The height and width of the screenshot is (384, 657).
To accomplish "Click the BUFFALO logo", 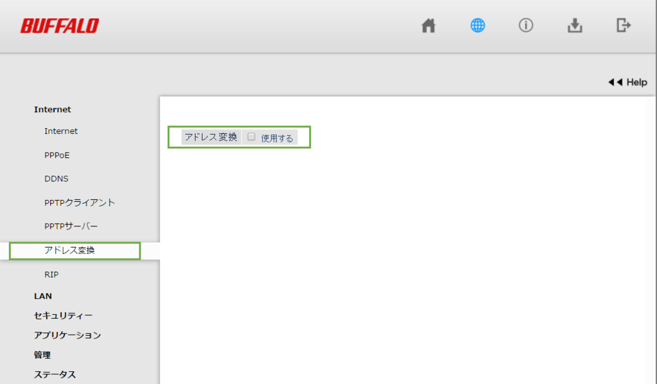I will tap(60, 26).
